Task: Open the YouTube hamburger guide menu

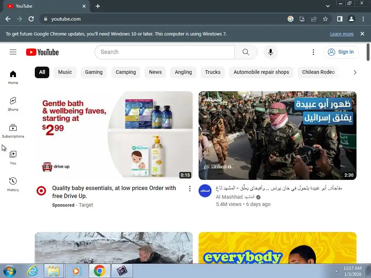Action: [x=13, y=52]
